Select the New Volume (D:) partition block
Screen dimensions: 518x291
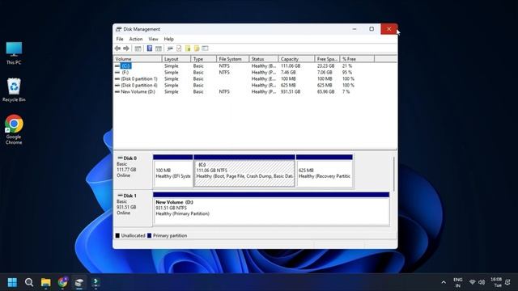point(271,209)
